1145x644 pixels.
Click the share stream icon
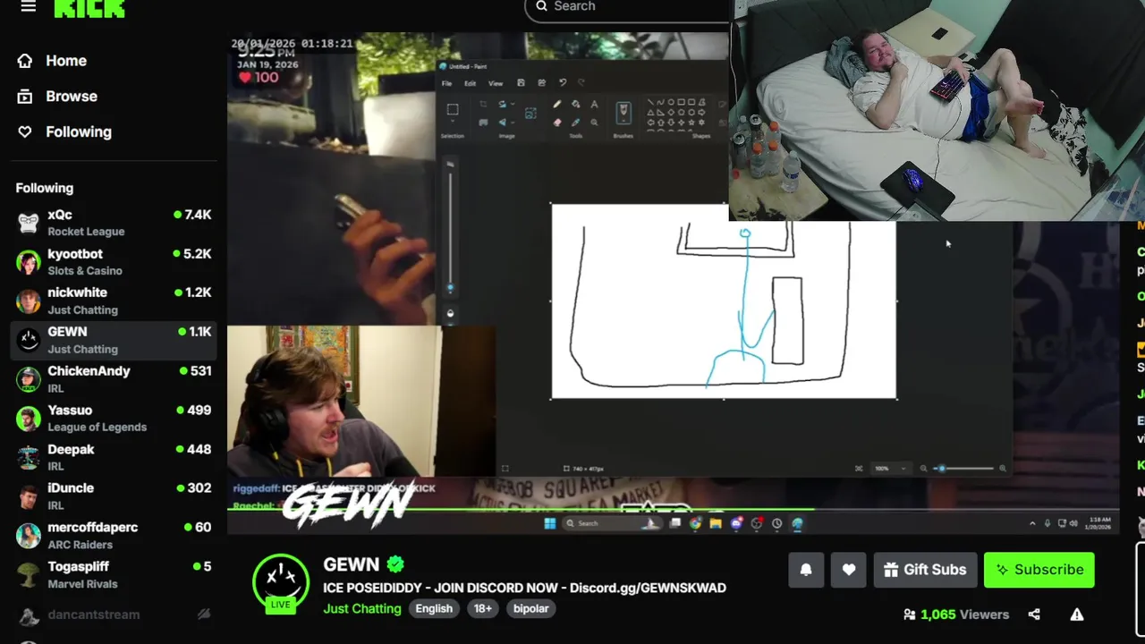coord(1034,614)
